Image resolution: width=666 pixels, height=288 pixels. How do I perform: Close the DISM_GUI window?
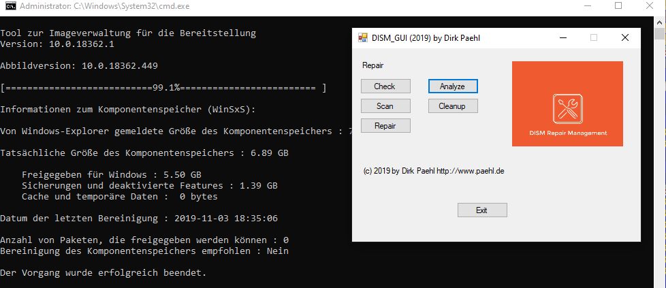(625, 37)
